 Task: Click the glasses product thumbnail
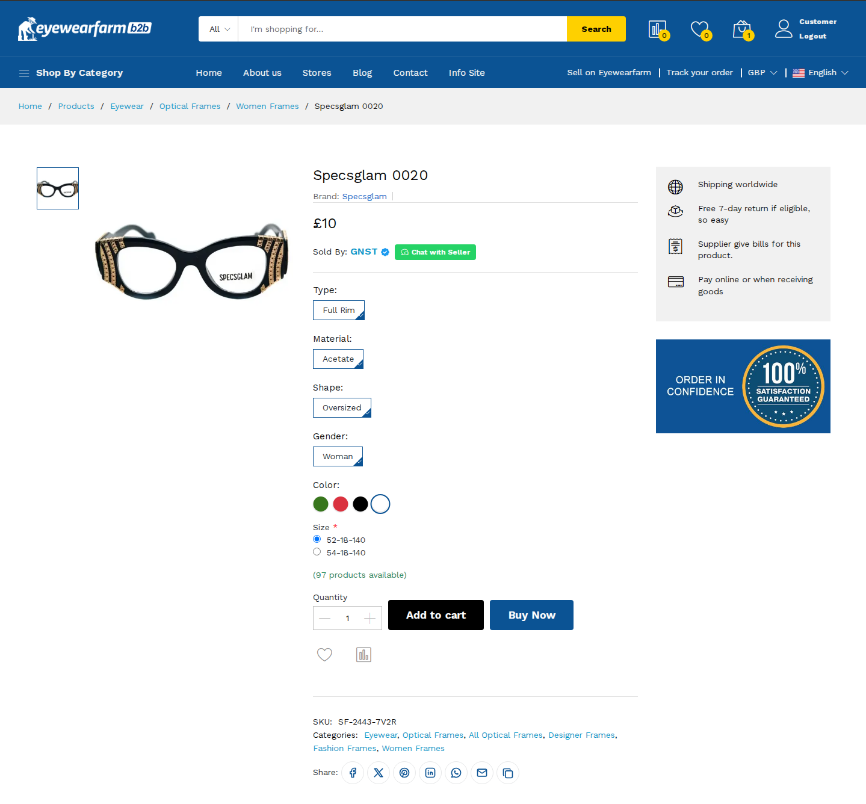point(58,188)
